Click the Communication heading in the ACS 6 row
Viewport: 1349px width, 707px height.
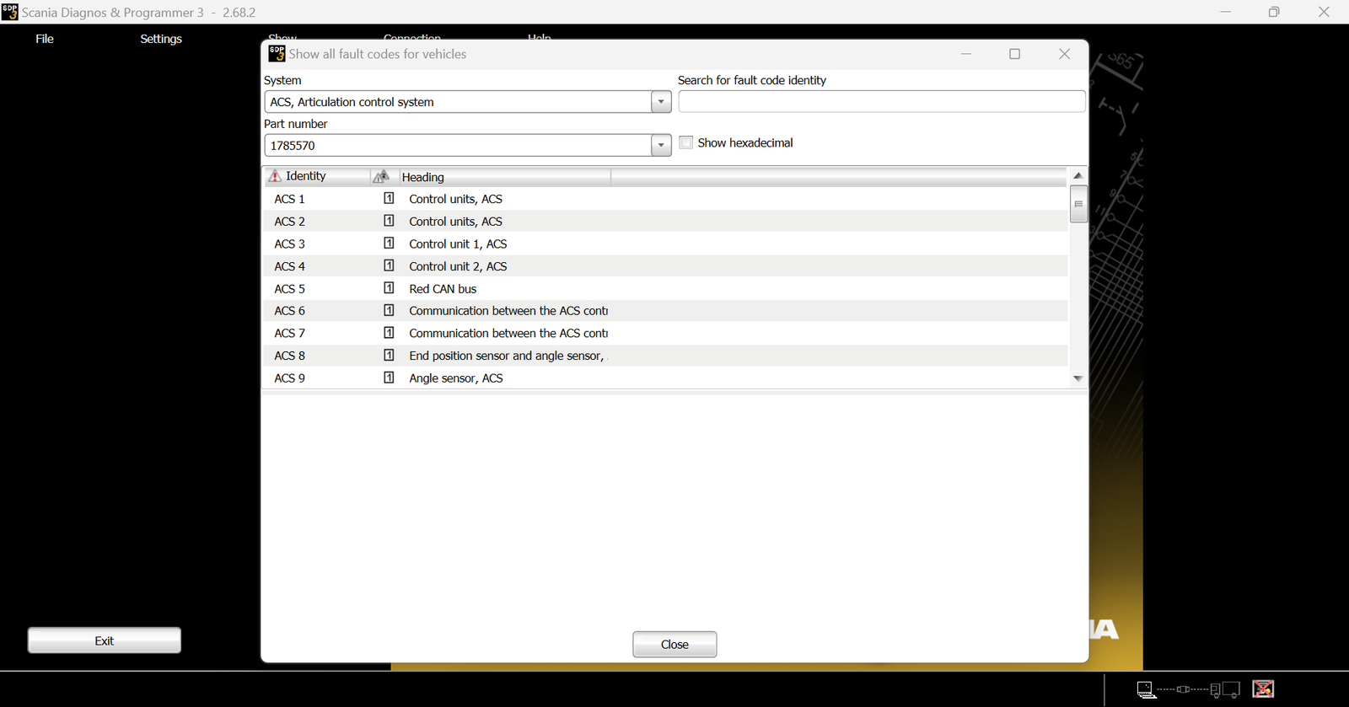508,311
